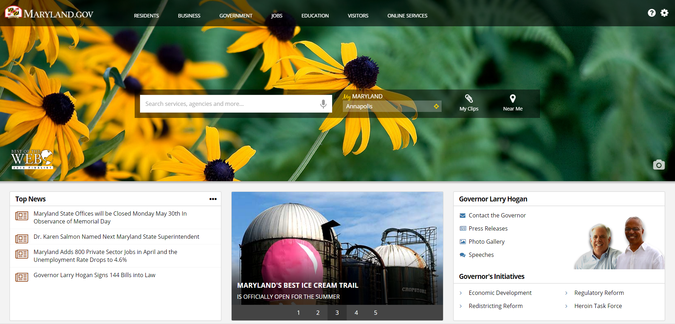Activate the microphone voice search icon
Viewport: 675px width, 324px height.
[323, 104]
